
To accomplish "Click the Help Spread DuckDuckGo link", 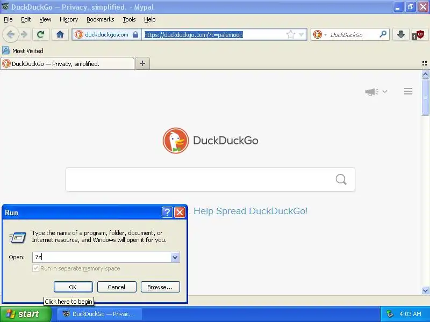I will (250, 211).
